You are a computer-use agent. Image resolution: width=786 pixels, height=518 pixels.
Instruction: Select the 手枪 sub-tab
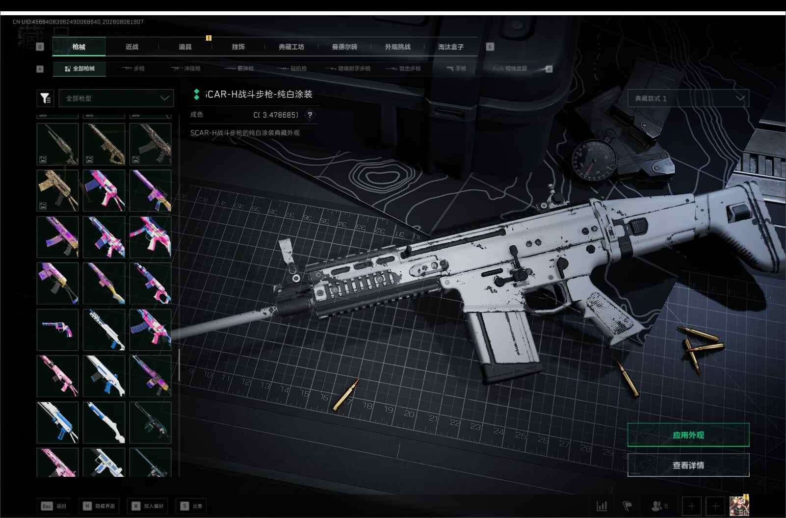click(456, 69)
